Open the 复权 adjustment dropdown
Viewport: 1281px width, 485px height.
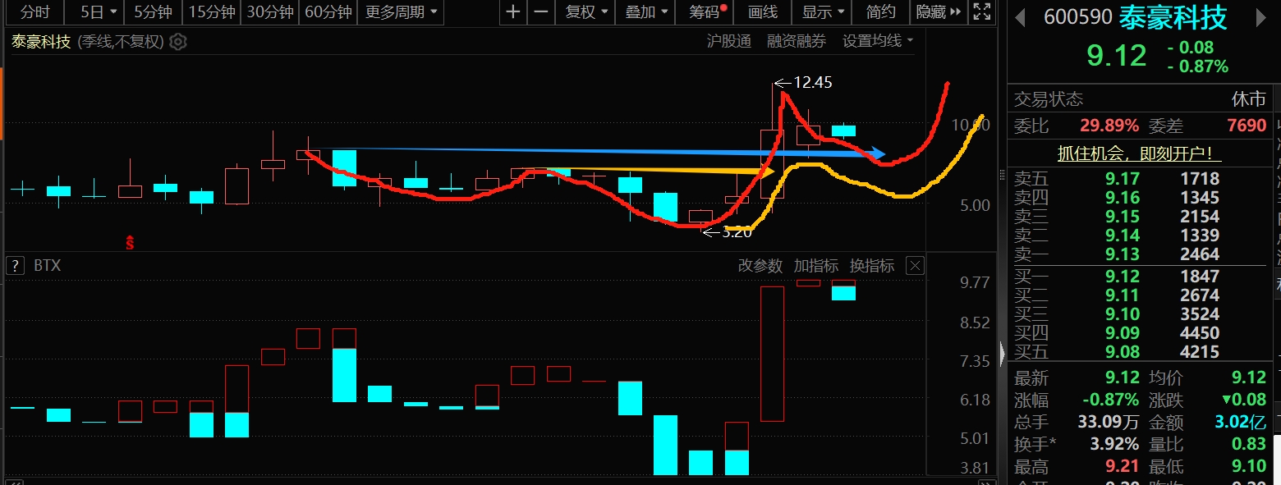587,11
